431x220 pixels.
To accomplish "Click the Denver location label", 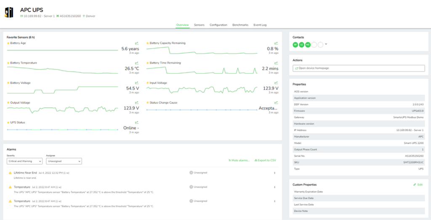I will click(89, 16).
